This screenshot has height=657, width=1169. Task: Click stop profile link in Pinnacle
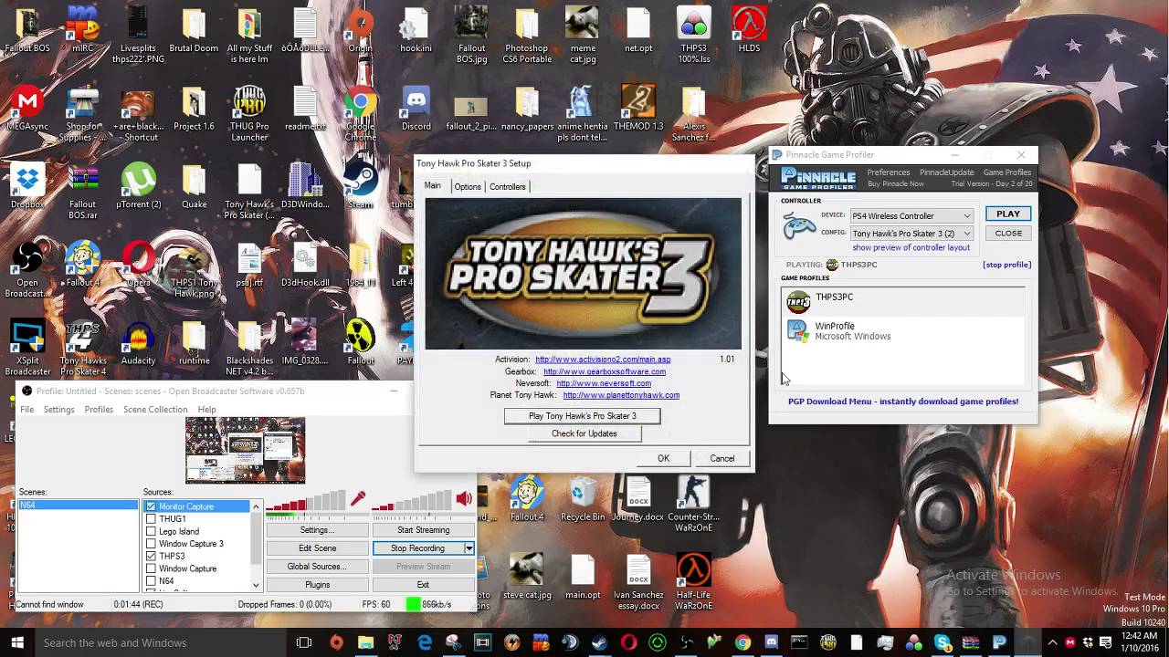point(1006,265)
